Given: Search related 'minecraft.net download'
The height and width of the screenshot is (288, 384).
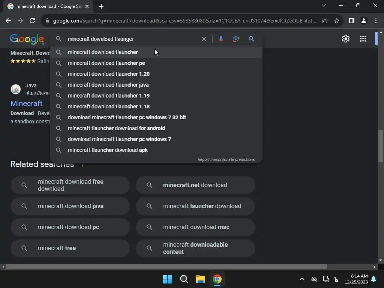Looking at the screenshot, I should (195, 185).
